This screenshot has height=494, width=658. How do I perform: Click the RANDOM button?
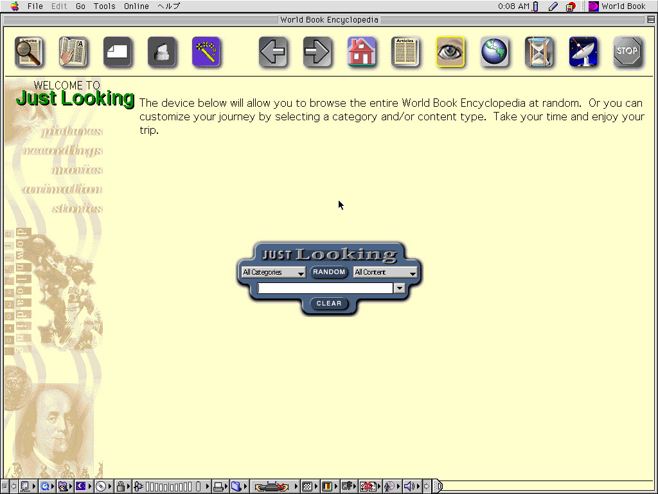[x=329, y=272]
